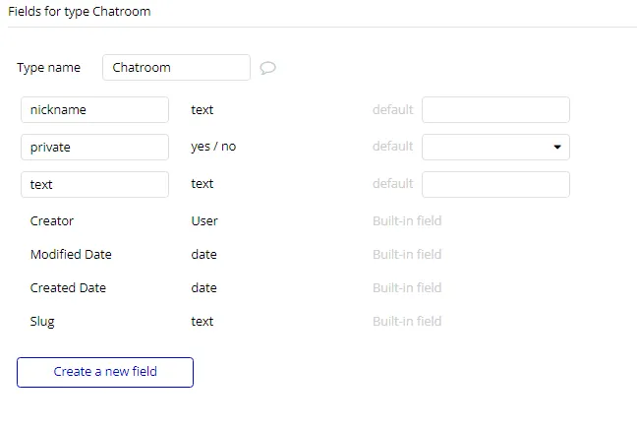637x429 pixels.
Task: Select the private field name box
Action: point(94,147)
